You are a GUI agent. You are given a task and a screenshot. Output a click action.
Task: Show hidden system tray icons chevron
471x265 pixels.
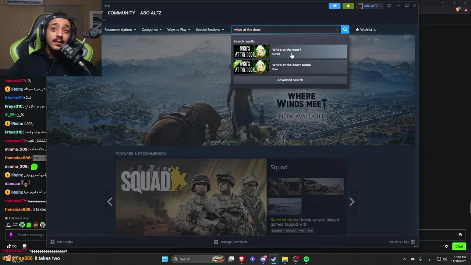coord(404,259)
